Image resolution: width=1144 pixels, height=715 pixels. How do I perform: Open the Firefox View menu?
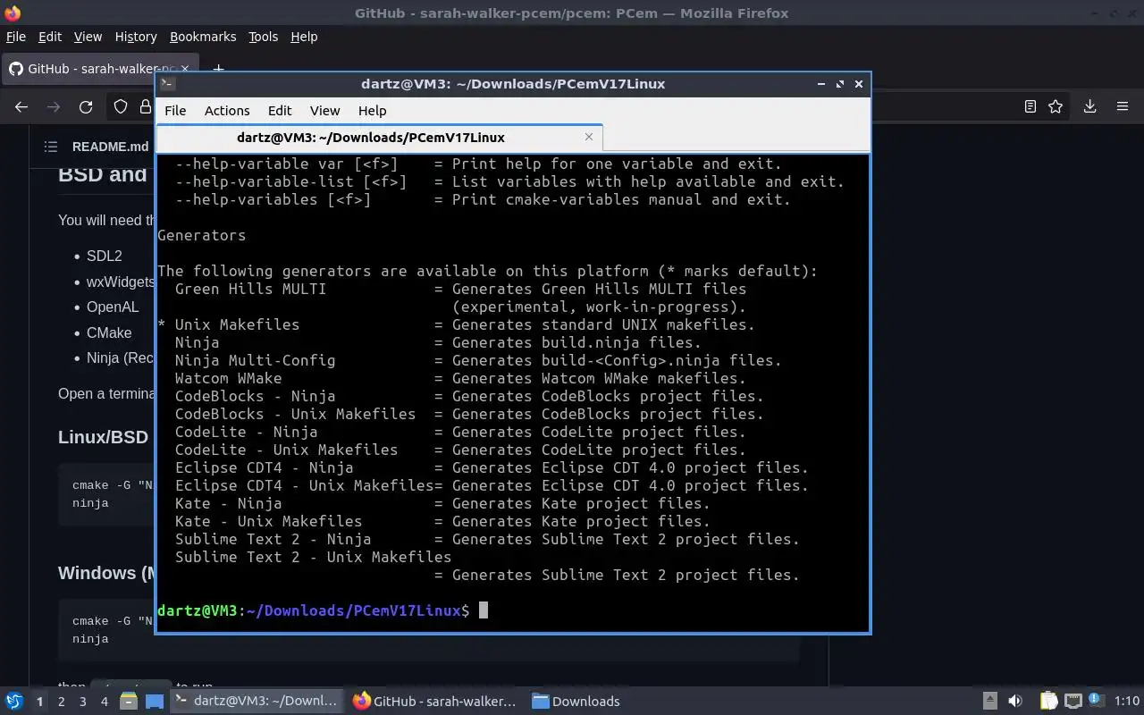pos(88,37)
